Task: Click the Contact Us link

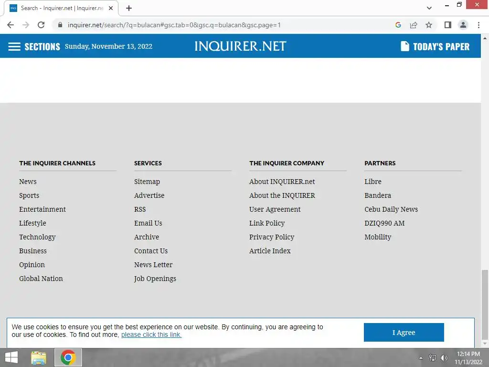Action: 151,251
